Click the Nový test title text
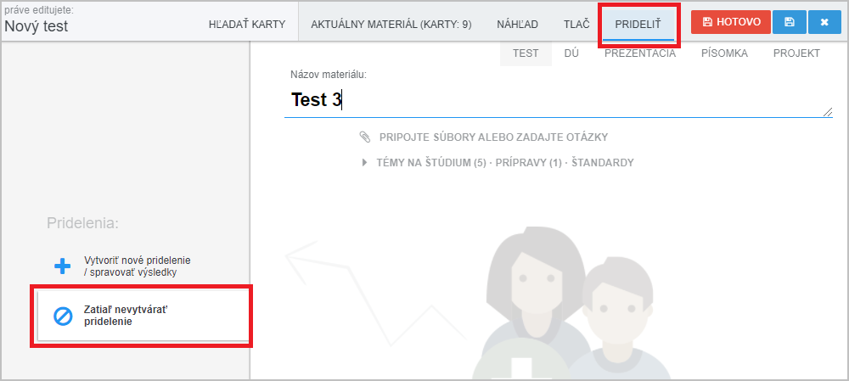Image resolution: width=849 pixels, height=381 pixels. [x=37, y=26]
